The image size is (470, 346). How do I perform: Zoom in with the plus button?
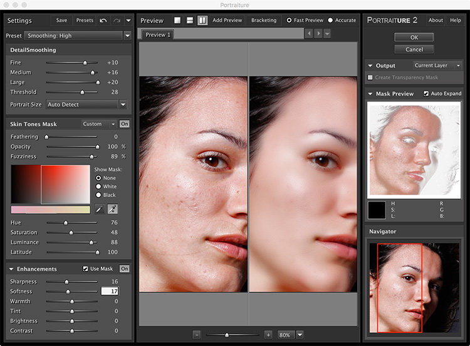point(268,335)
